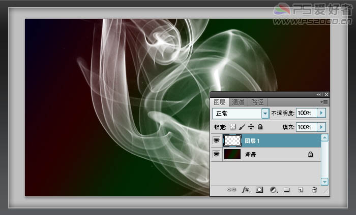
Task: Delete layer with trash icon
Action: point(314,190)
